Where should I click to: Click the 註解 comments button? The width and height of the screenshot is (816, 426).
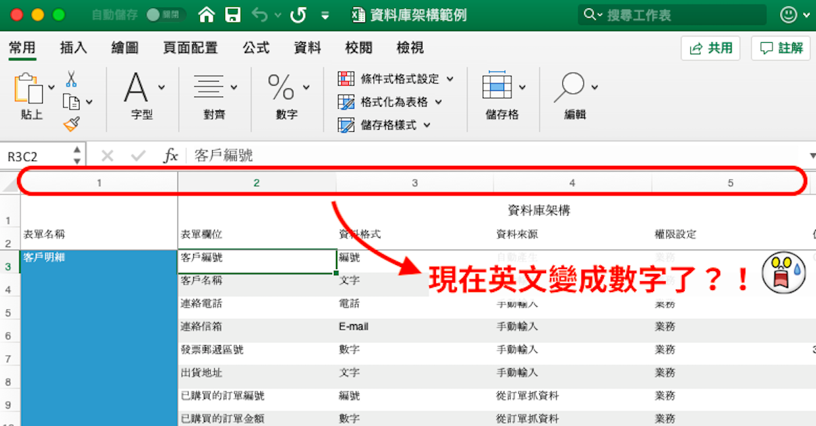(x=781, y=48)
